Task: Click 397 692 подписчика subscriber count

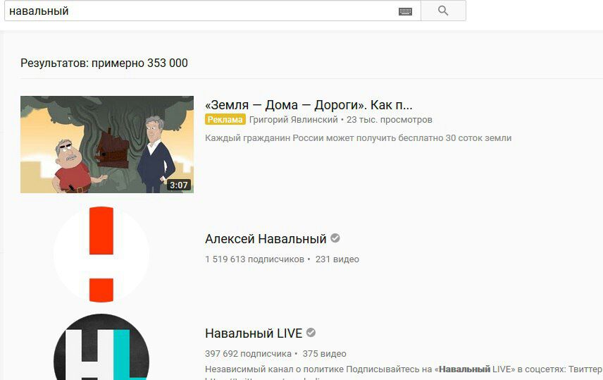Action: 248,353
